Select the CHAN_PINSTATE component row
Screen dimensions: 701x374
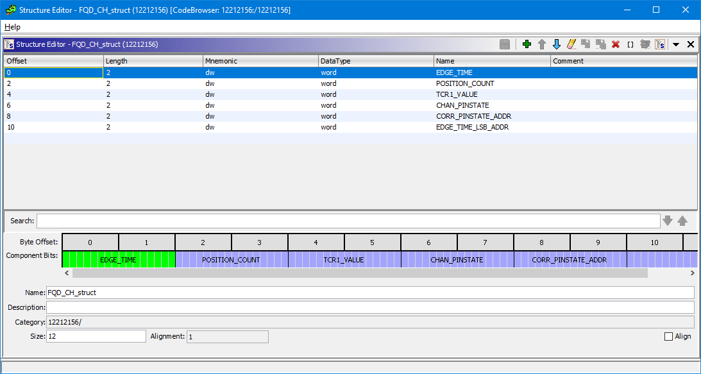[192, 105]
